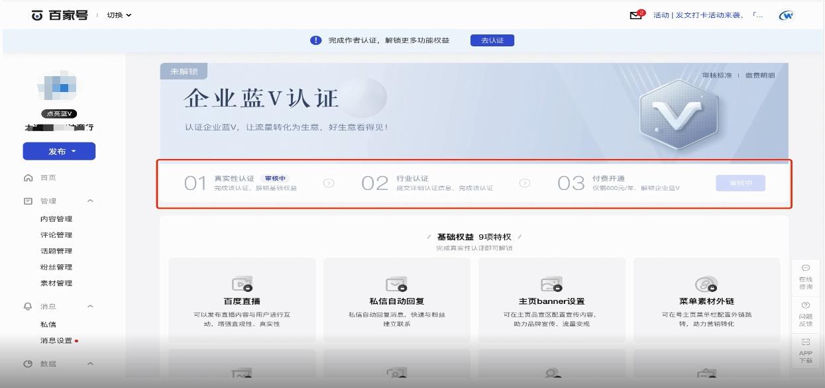Viewport: 825px width, 388px height.
Task: Select step 03 付费开通
Action: coord(618,183)
